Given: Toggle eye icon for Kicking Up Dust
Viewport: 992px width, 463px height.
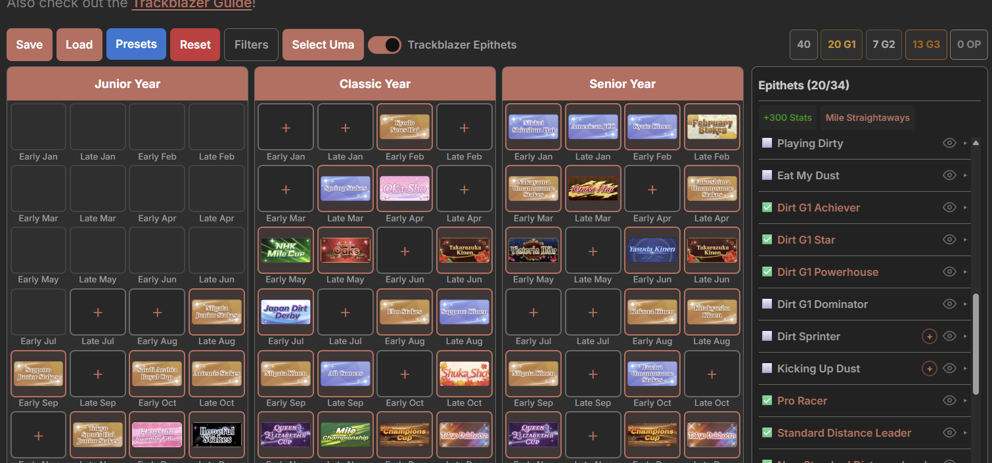Looking at the screenshot, I should (949, 368).
